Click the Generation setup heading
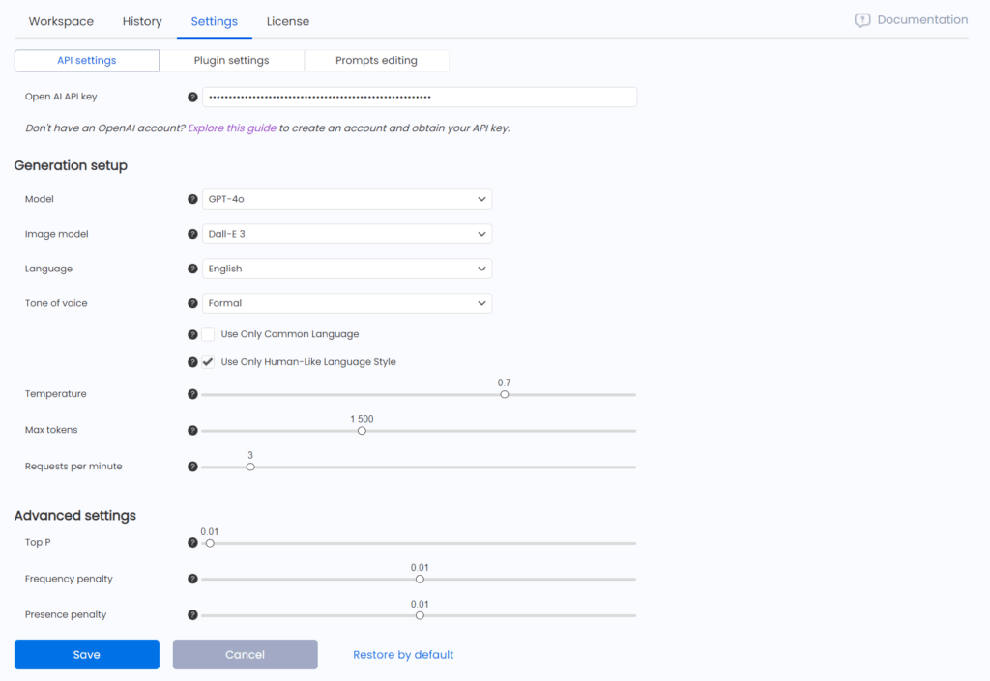990x681 pixels. (x=71, y=165)
